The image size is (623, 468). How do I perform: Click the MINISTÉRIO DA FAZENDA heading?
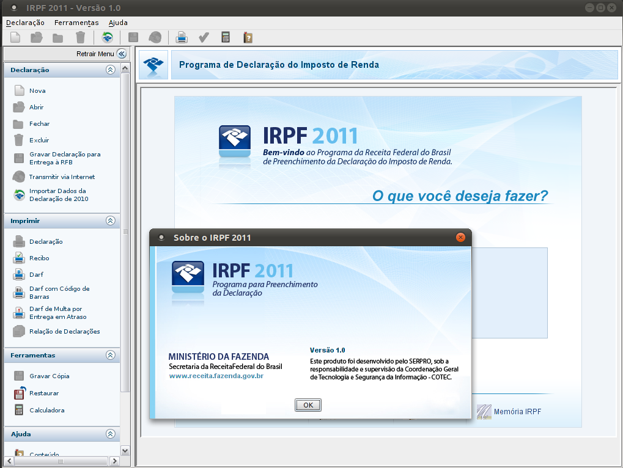coord(218,356)
